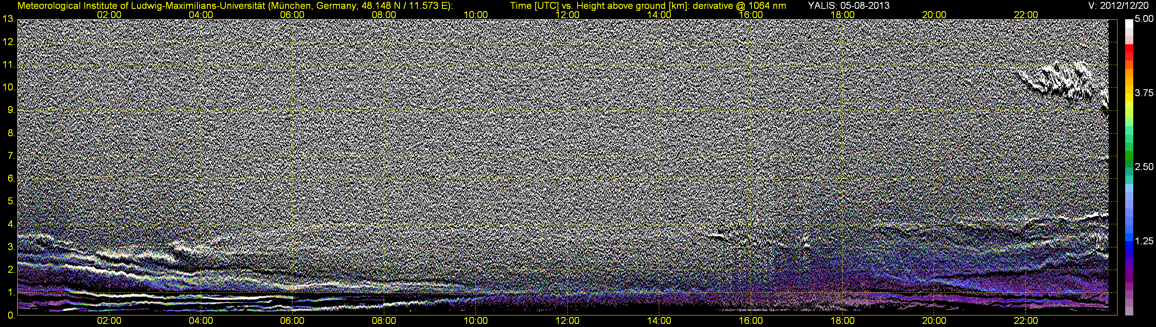Click the 12:00 label on the top time axis
The width and height of the screenshot is (1156, 327).
(567, 15)
